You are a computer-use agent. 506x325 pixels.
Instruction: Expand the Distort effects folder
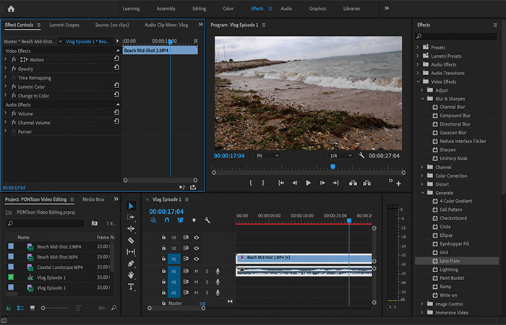(421, 184)
